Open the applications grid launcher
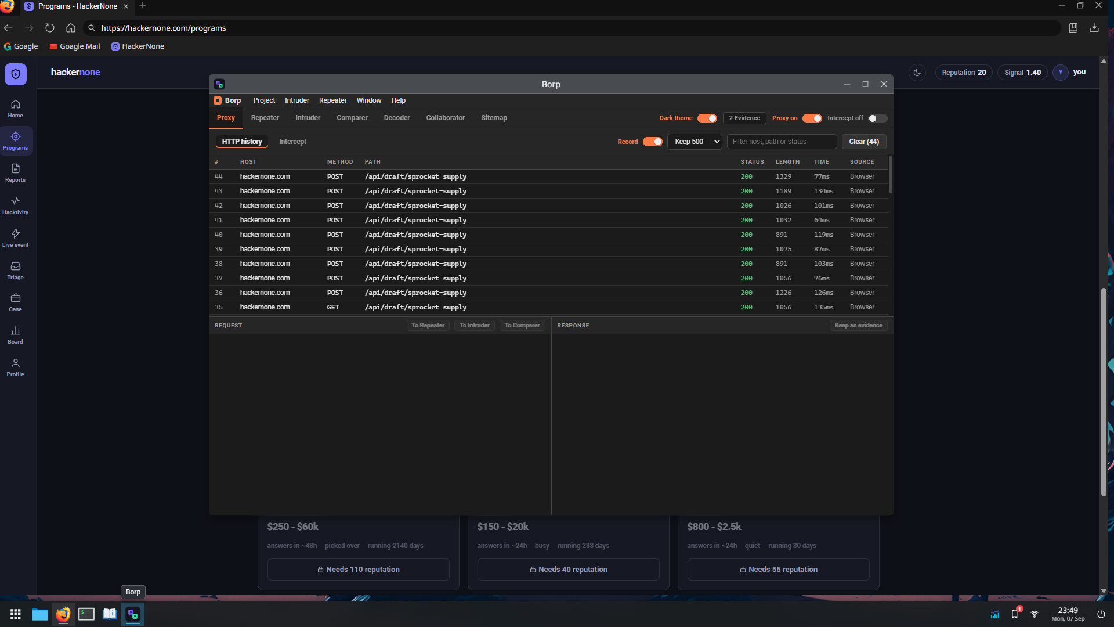The height and width of the screenshot is (627, 1114). [x=16, y=614]
